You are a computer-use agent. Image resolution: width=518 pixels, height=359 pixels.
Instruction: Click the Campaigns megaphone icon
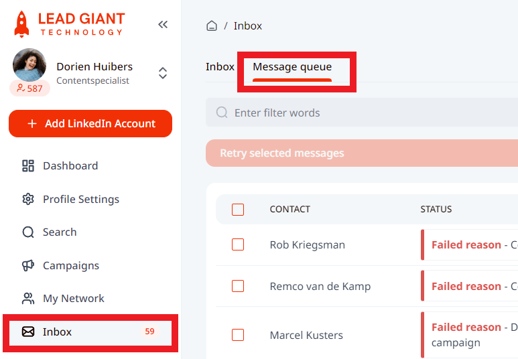28,265
